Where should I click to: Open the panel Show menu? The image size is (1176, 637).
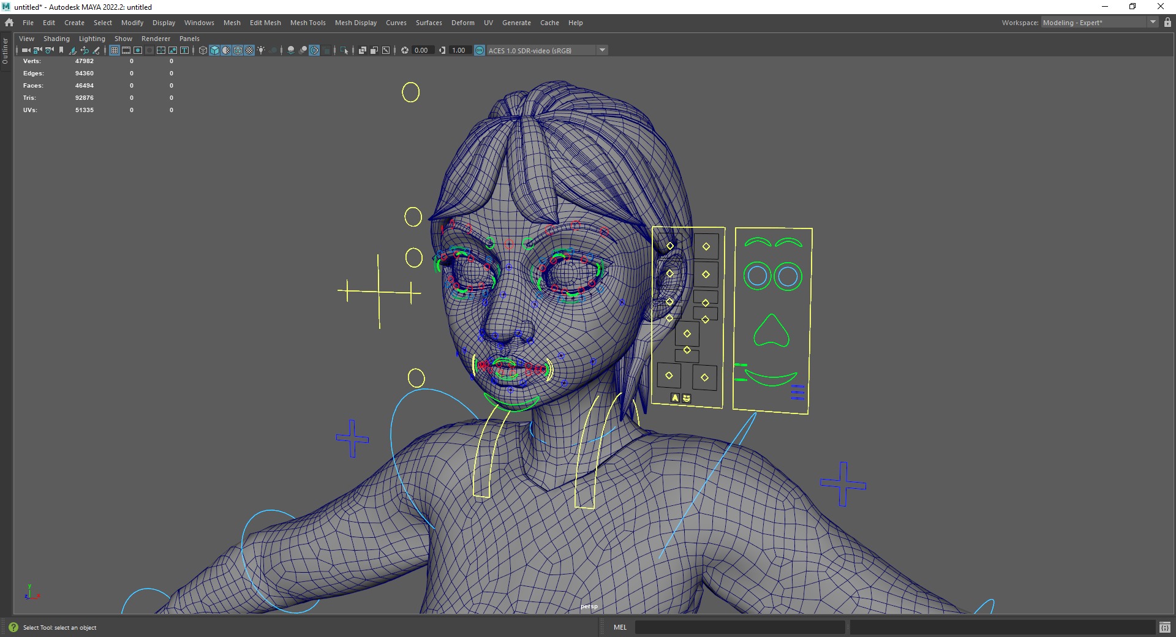pos(123,39)
